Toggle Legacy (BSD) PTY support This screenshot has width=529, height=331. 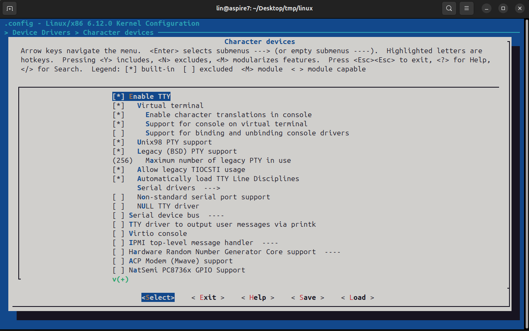tap(175, 151)
